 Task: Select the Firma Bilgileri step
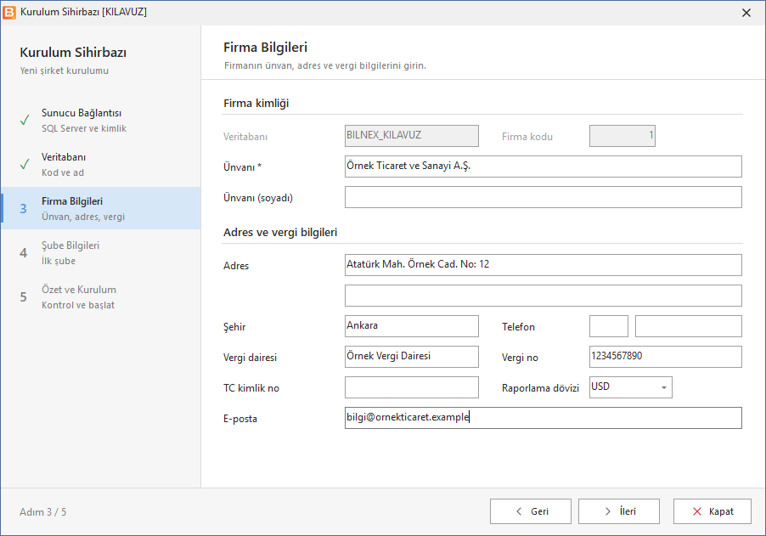101,208
